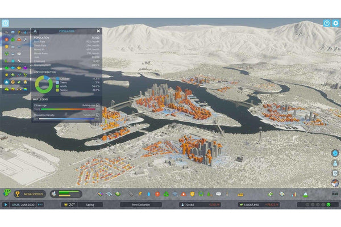The image size is (341, 227).
Task: Click the Population Density gradient legend bar
Action: click(66, 119)
